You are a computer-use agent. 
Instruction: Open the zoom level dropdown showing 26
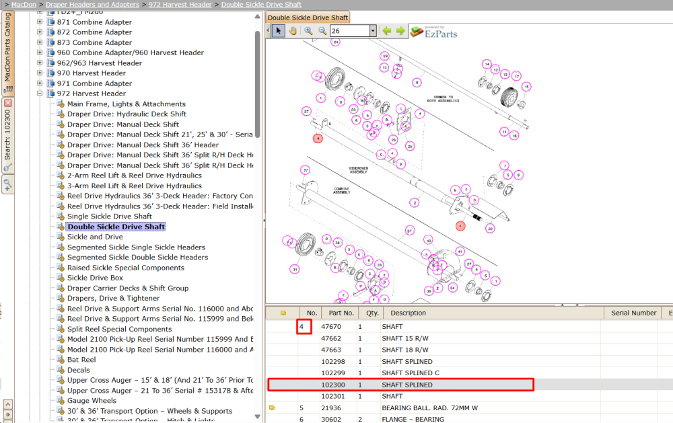(373, 31)
